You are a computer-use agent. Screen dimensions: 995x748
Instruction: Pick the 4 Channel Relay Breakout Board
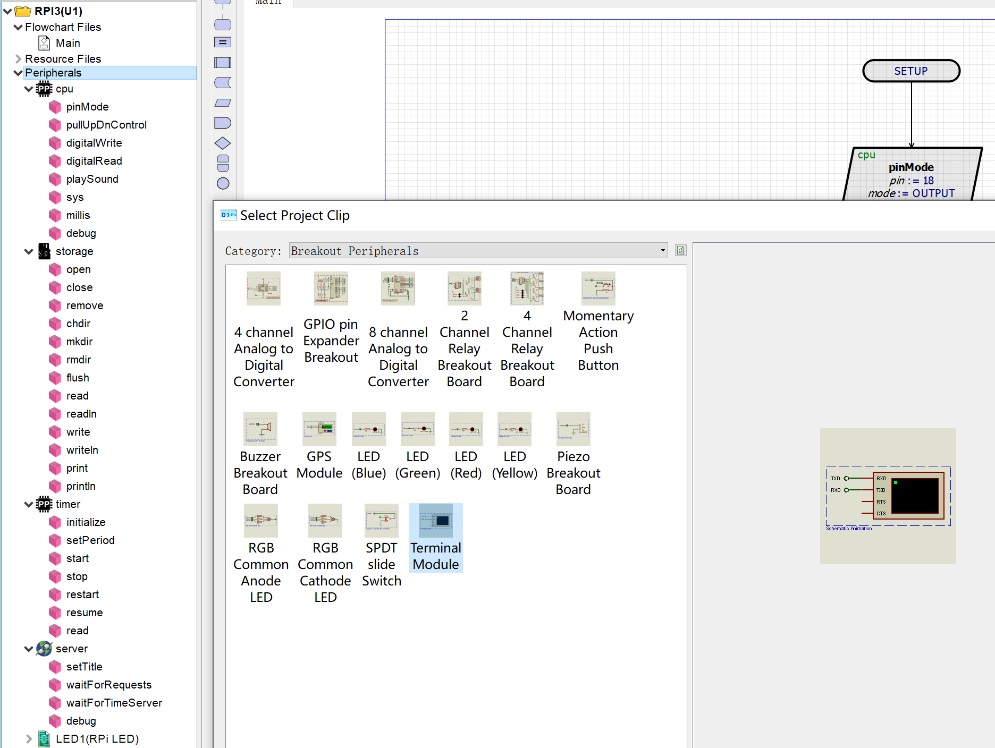tap(527, 330)
